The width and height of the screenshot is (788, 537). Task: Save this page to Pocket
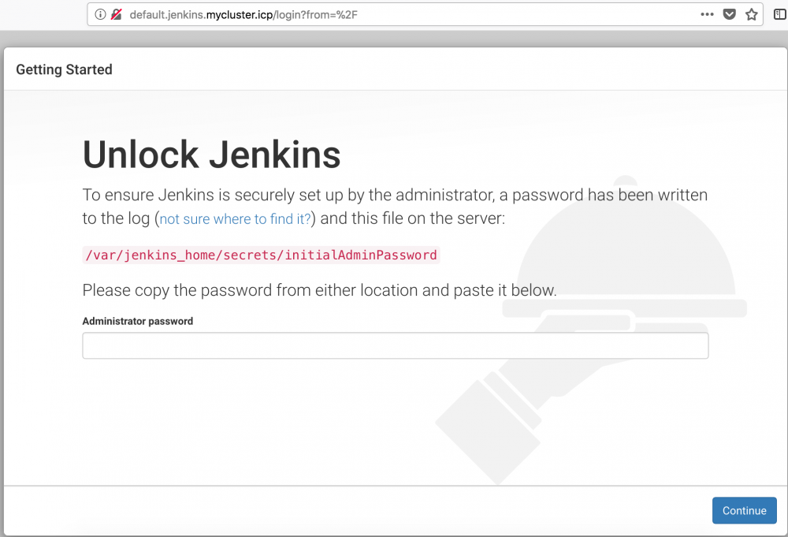click(729, 14)
